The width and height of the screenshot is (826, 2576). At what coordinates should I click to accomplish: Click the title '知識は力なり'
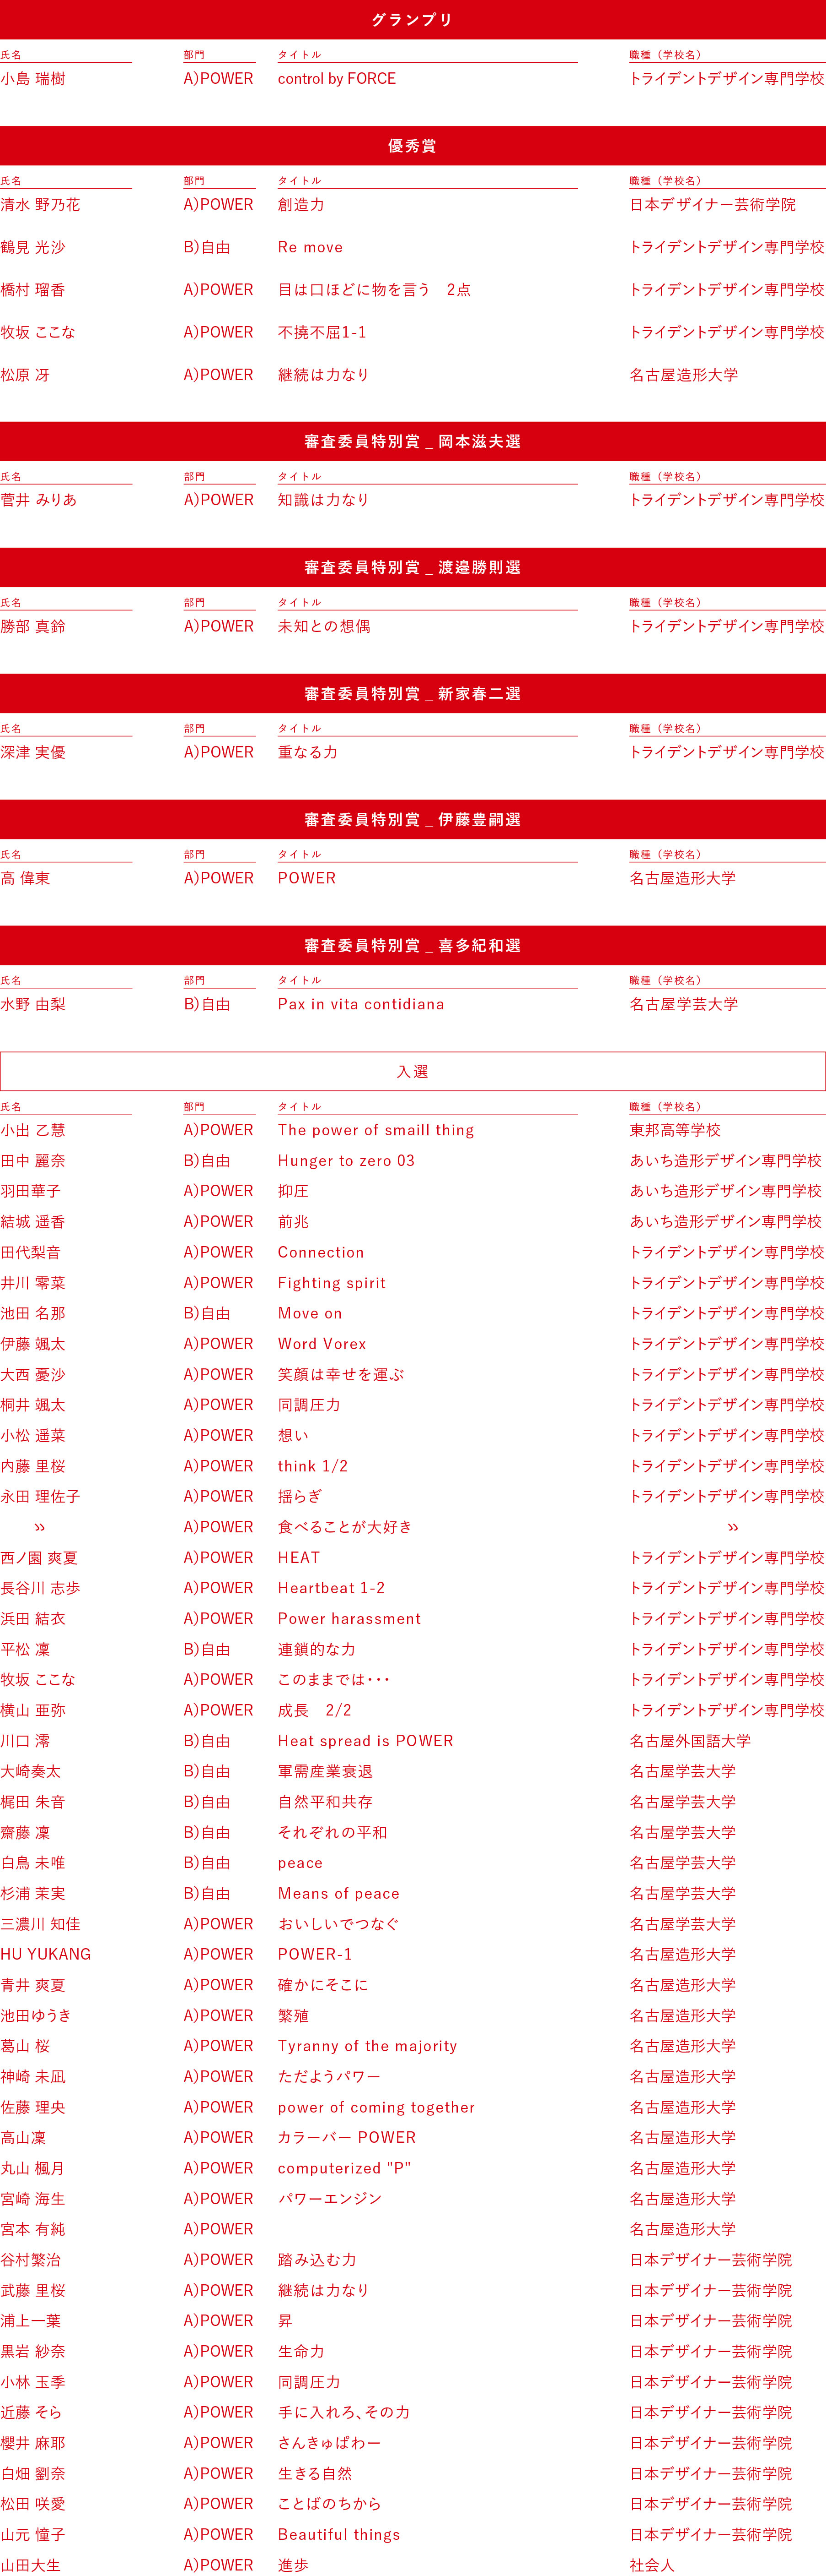(324, 500)
